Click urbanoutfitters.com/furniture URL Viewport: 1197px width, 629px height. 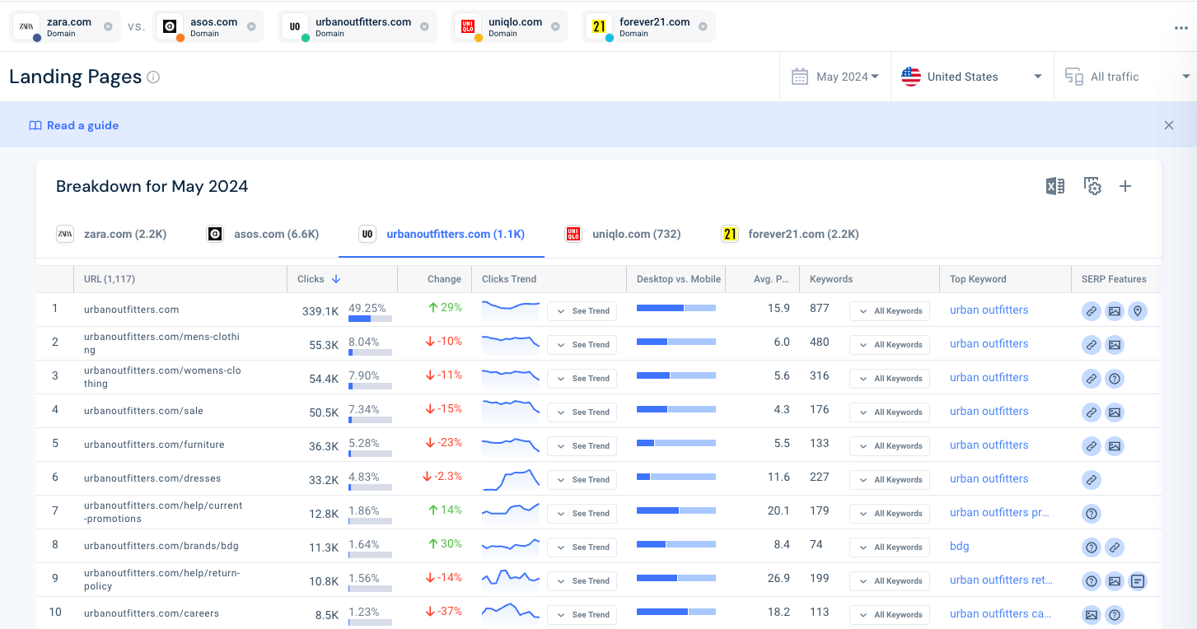[x=154, y=445]
